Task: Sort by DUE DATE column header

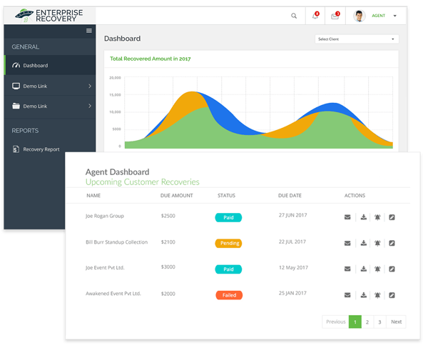Action: 290,196
